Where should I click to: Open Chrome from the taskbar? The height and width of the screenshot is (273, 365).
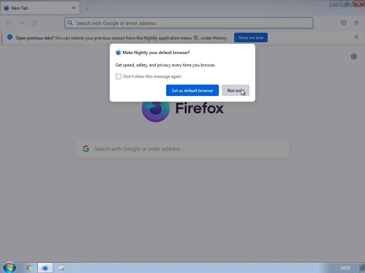click(29, 268)
